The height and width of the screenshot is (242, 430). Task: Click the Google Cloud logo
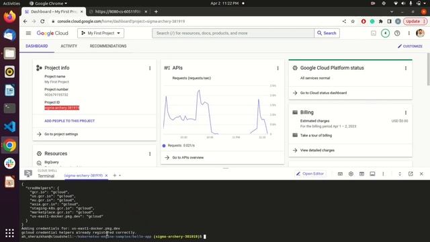coord(52,33)
